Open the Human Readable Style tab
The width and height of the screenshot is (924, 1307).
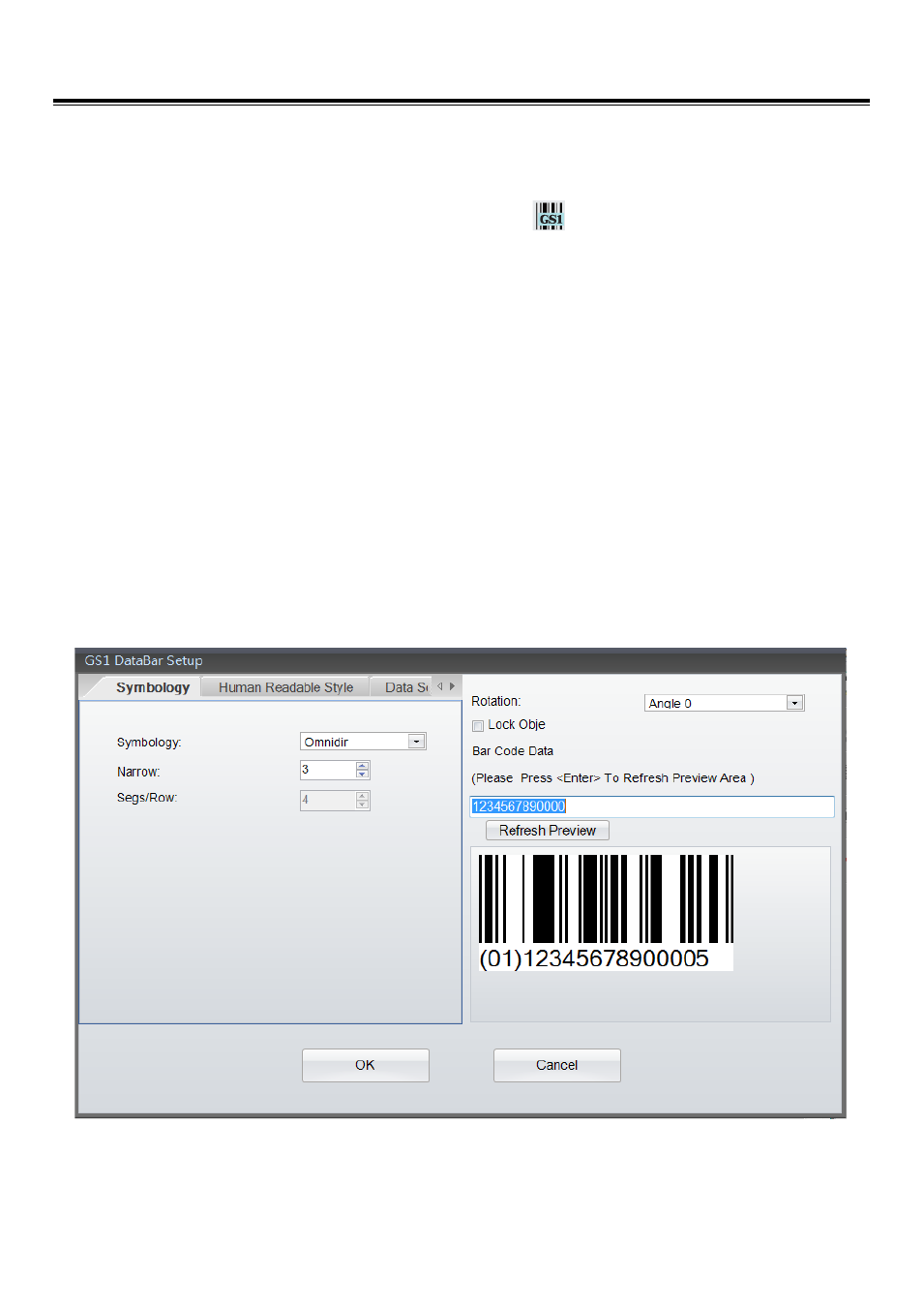(x=285, y=687)
